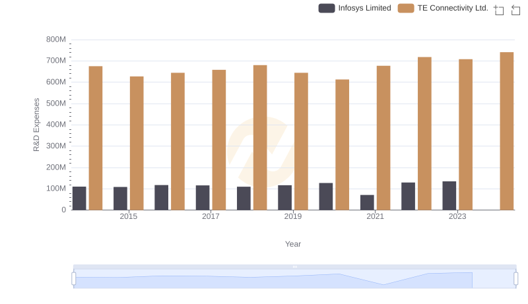Click the 500M y-axis label

(56, 104)
